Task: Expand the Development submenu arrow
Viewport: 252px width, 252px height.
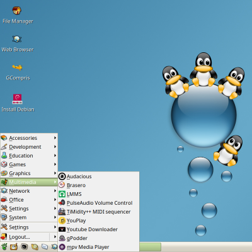Action: [x=55, y=147]
